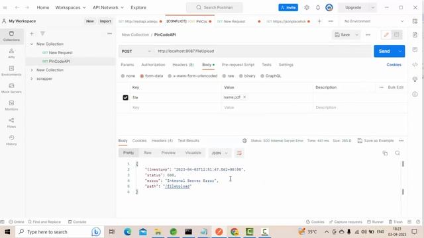Open the Send button dropdown arrow
Screen dimensions: 424x238
(399, 52)
